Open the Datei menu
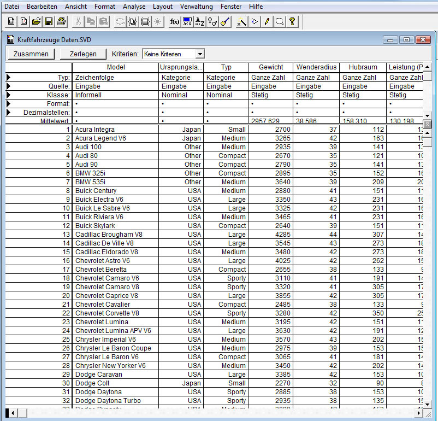 [x=11, y=7]
